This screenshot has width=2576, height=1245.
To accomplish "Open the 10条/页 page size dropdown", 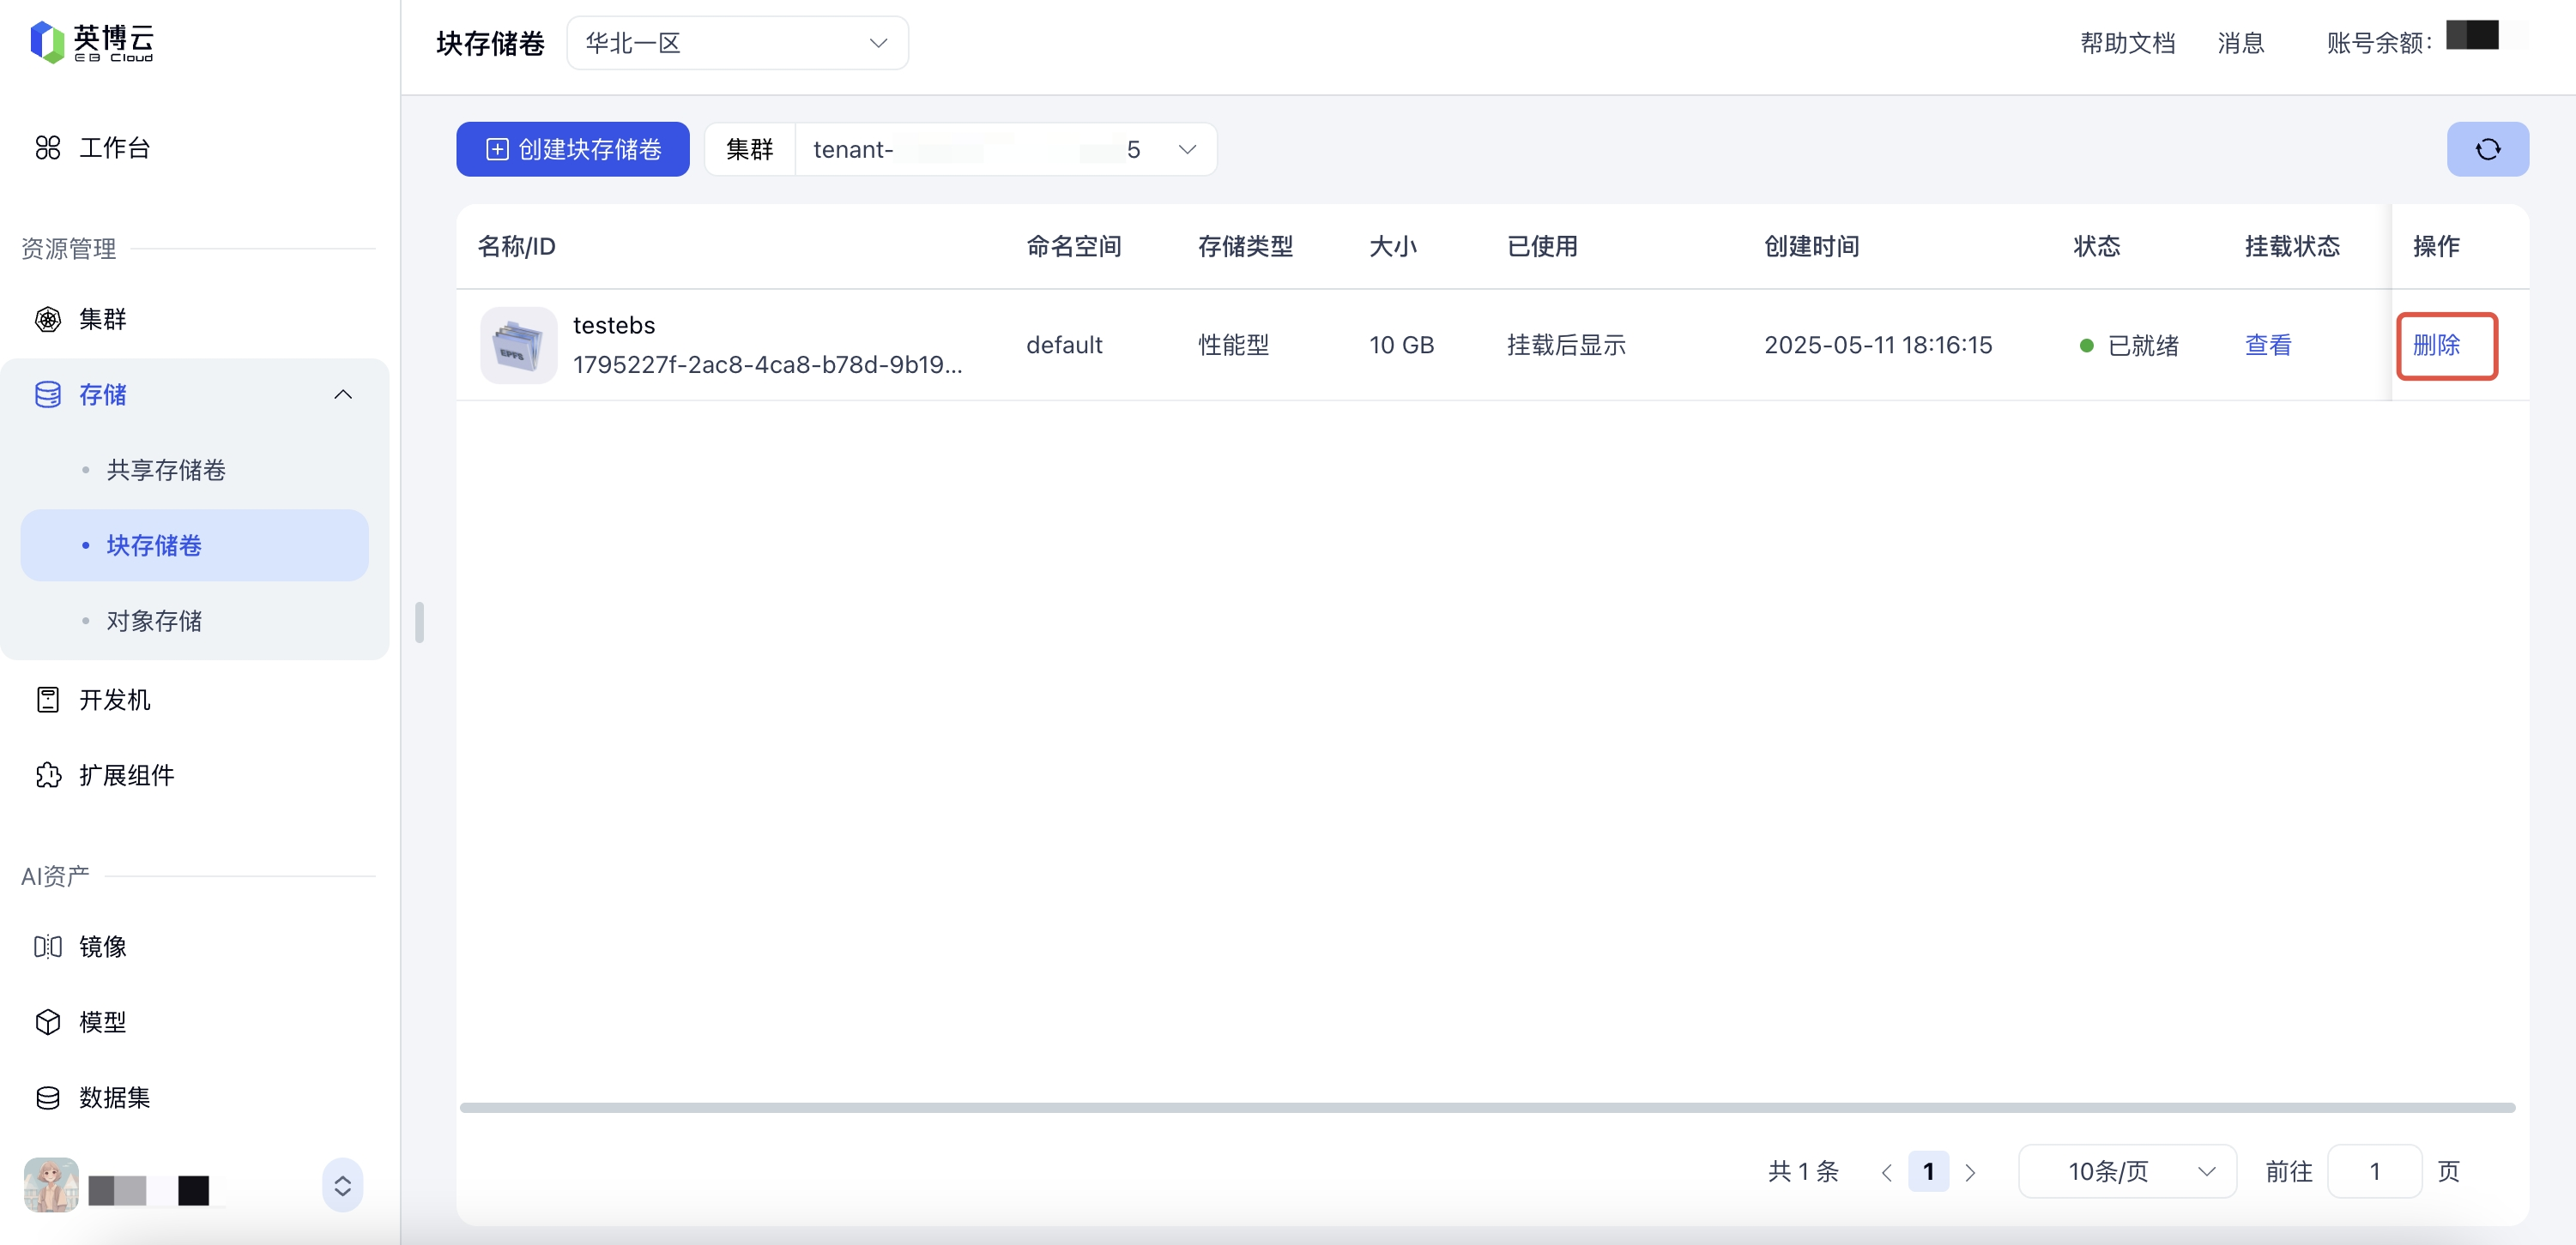I will (x=2127, y=1171).
